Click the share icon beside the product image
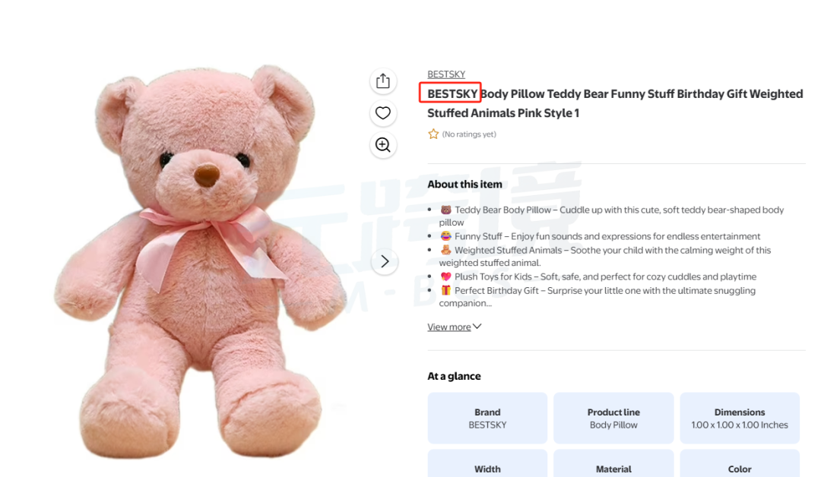The image size is (821, 477). click(x=382, y=81)
